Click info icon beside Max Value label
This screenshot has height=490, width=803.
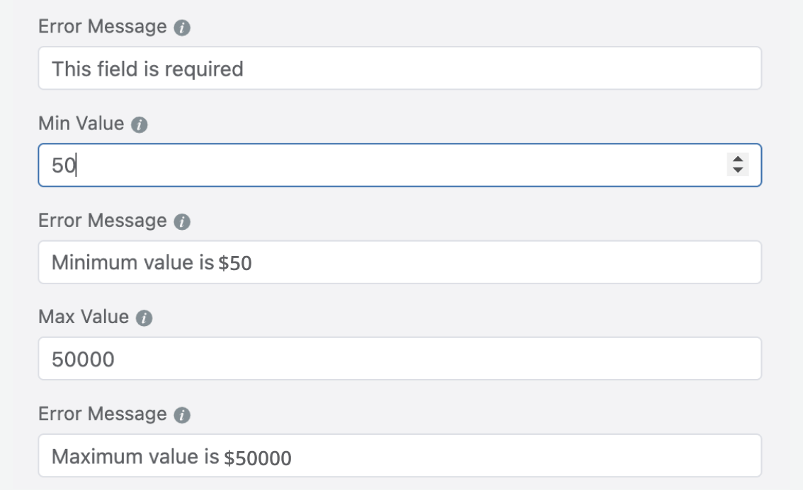[144, 318]
